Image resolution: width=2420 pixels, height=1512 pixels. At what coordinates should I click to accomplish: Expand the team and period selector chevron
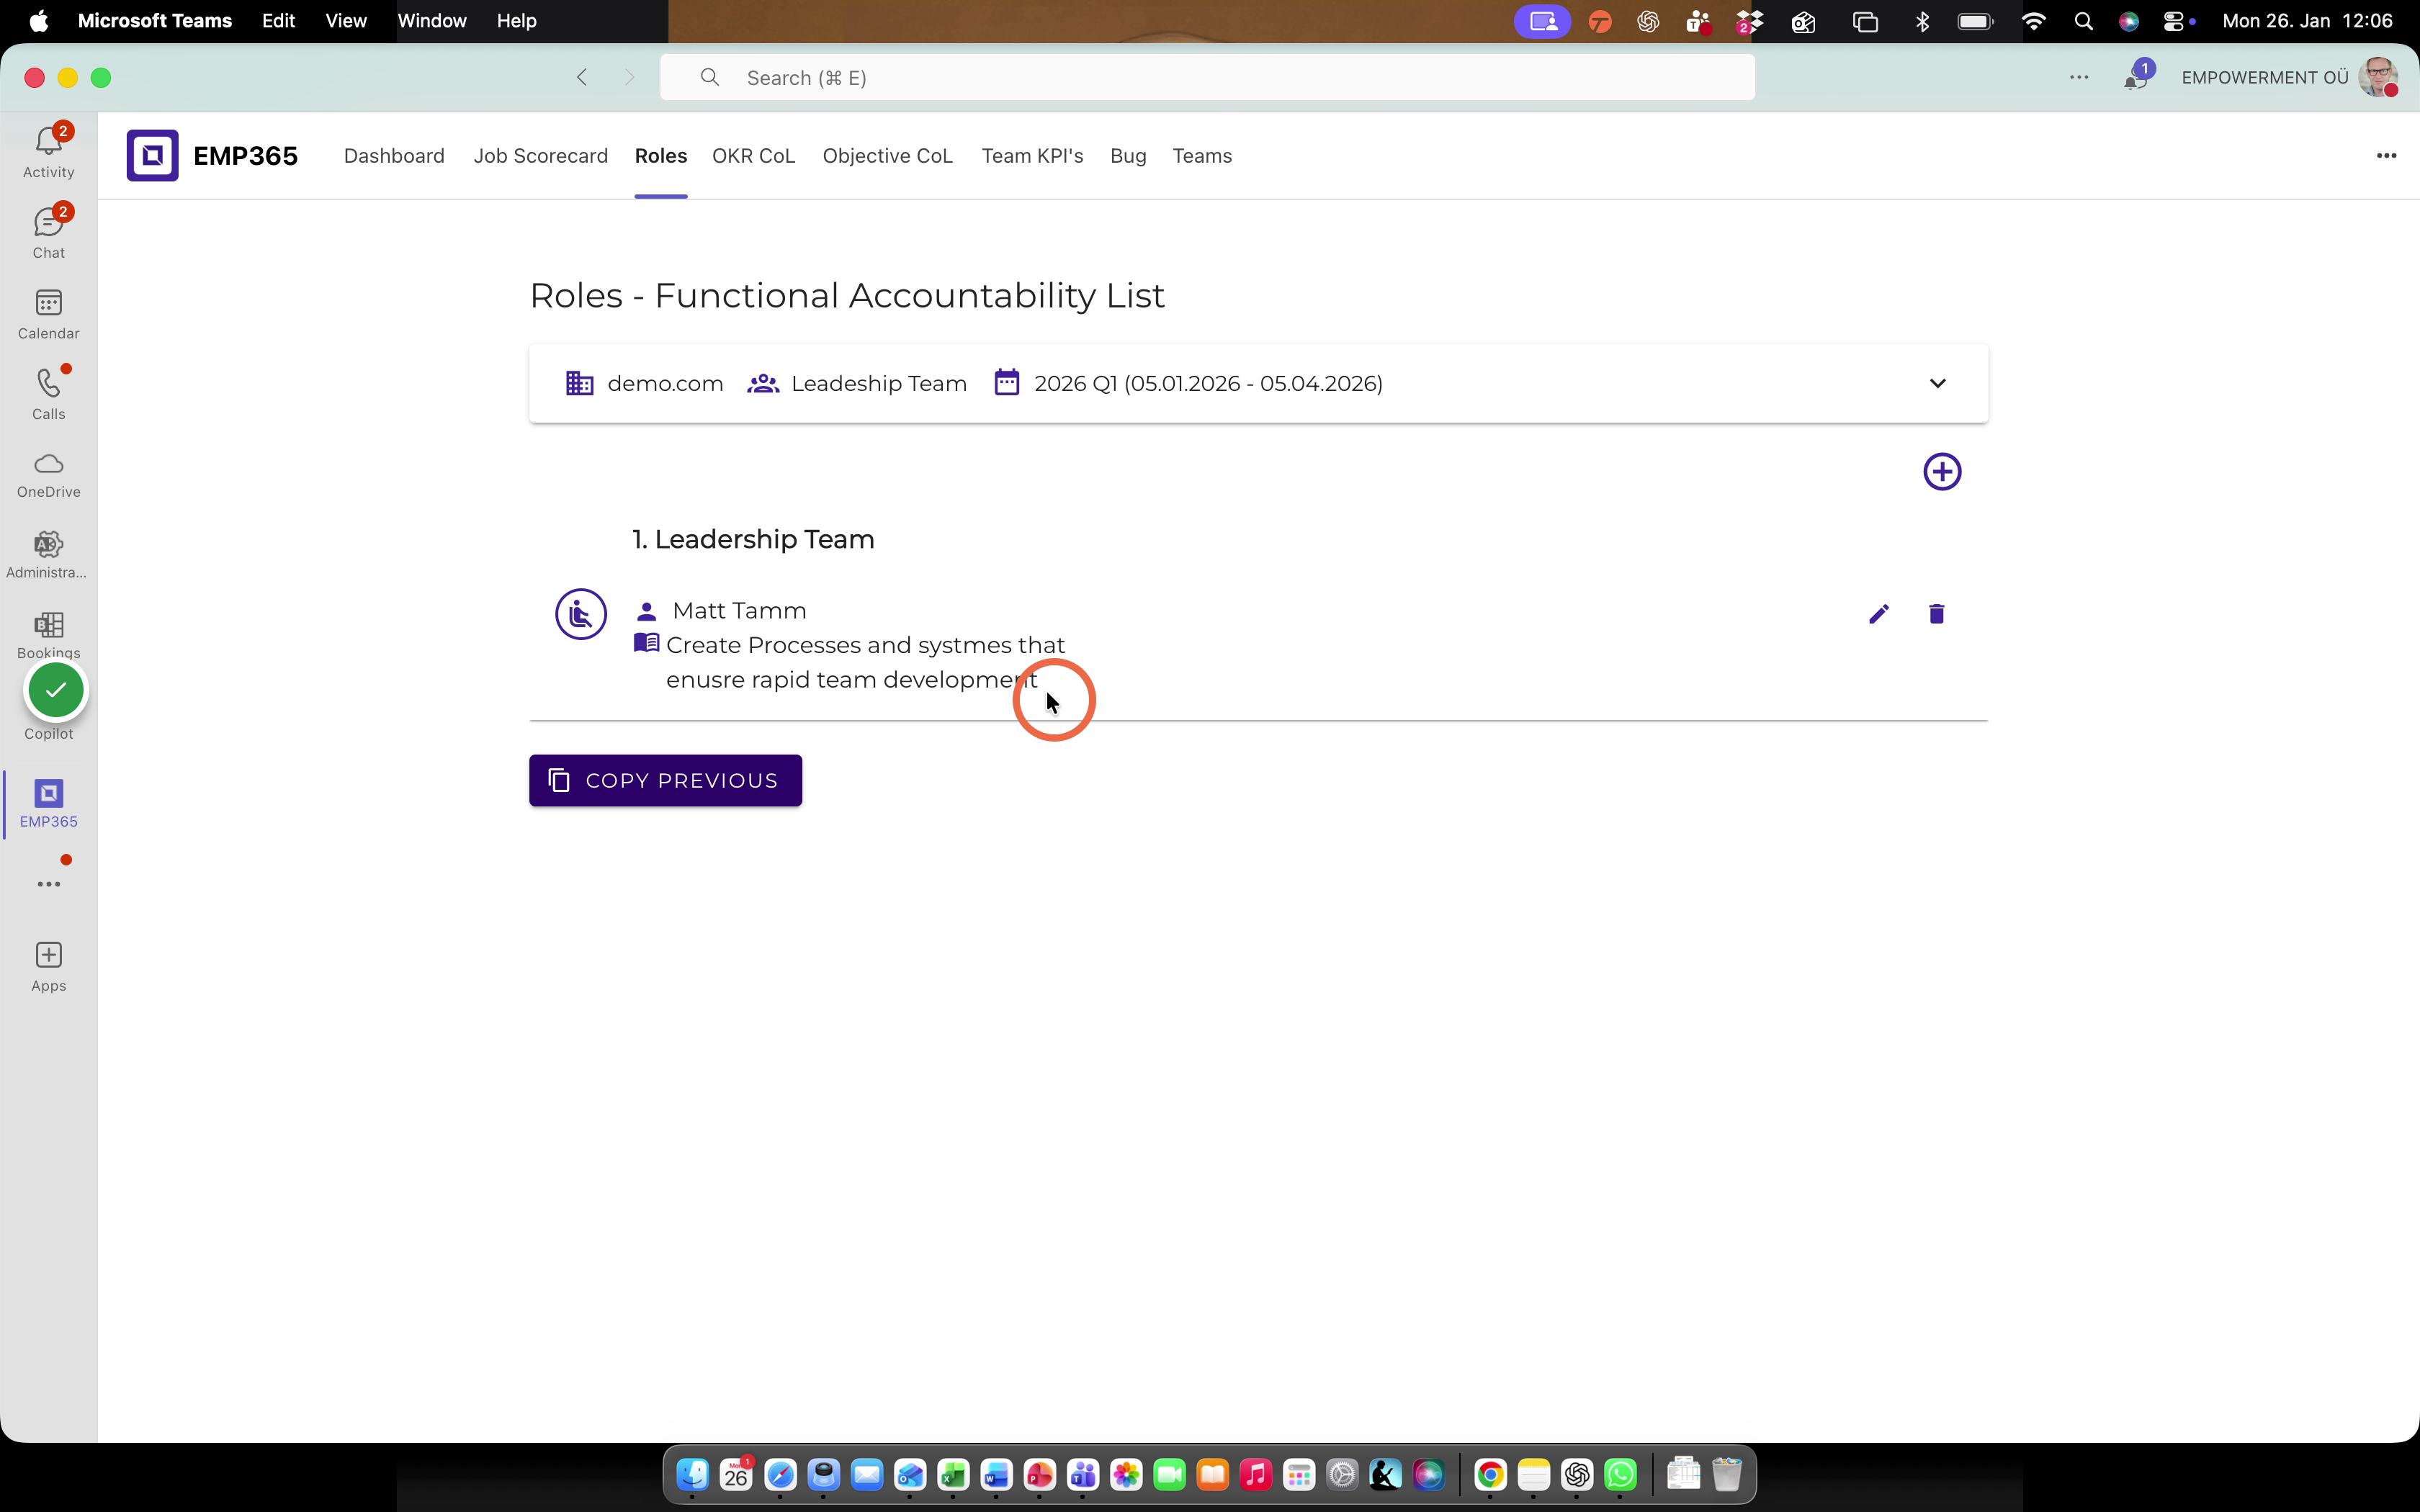(1937, 383)
